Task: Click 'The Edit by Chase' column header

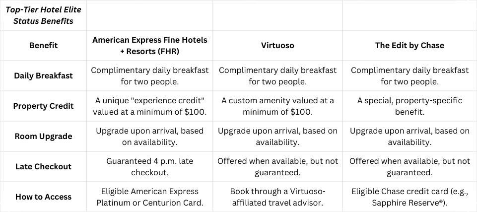Action: point(409,45)
